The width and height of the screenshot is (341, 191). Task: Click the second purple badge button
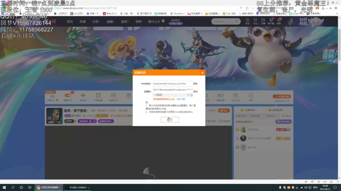pos(106,121)
